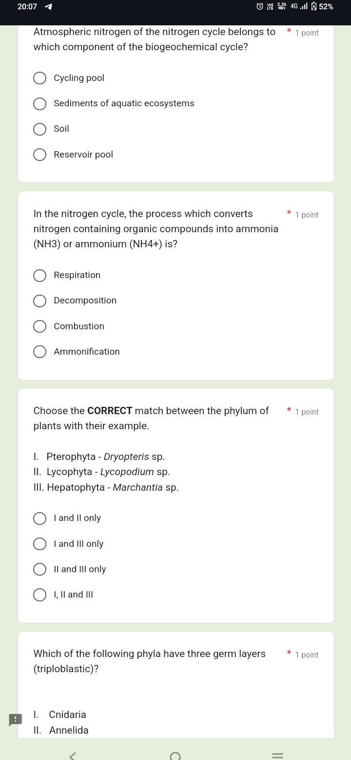Image resolution: width=351 pixels, height=760 pixels.
Task: Pick 'II and III only' answer
Action: 40,569
